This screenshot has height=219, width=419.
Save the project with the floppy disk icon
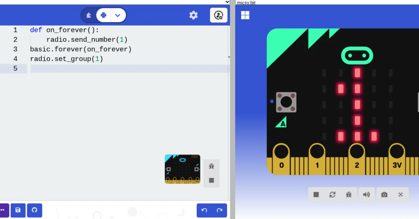pyautogui.click(x=18, y=210)
